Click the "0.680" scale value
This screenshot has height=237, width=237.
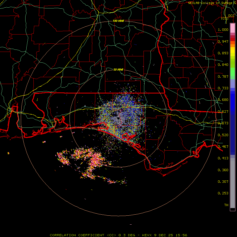(x=223, y=100)
